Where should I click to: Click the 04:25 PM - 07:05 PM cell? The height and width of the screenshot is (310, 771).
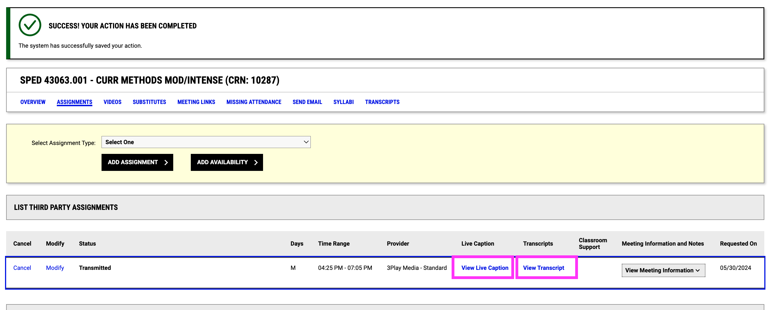click(x=345, y=268)
